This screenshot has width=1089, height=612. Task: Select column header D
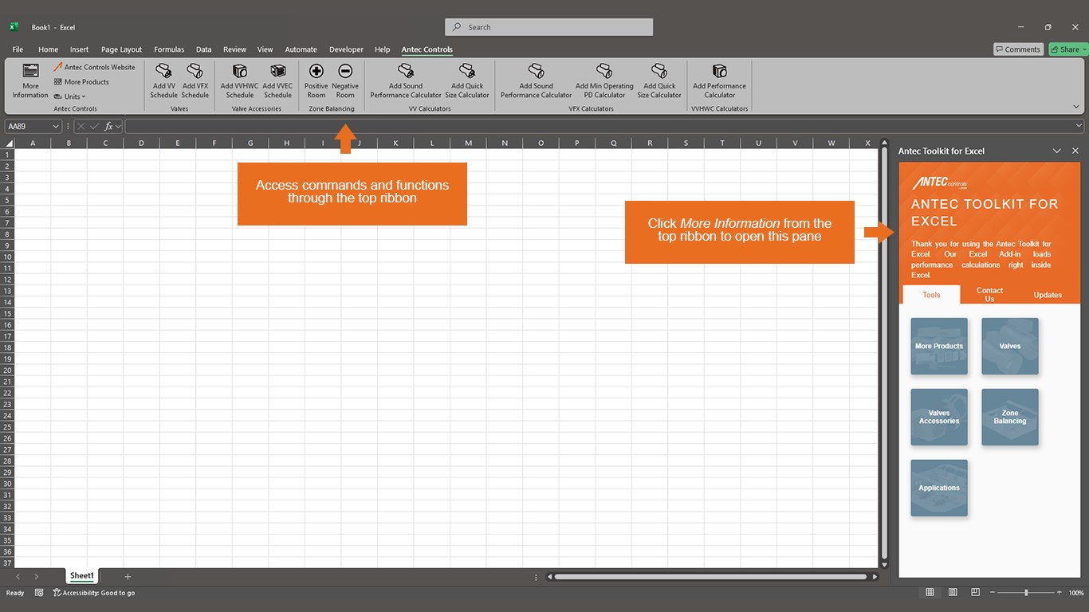pos(141,143)
